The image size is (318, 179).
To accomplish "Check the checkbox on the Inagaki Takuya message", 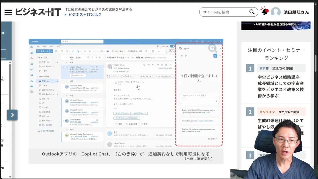I will pyautogui.click(x=67, y=68).
